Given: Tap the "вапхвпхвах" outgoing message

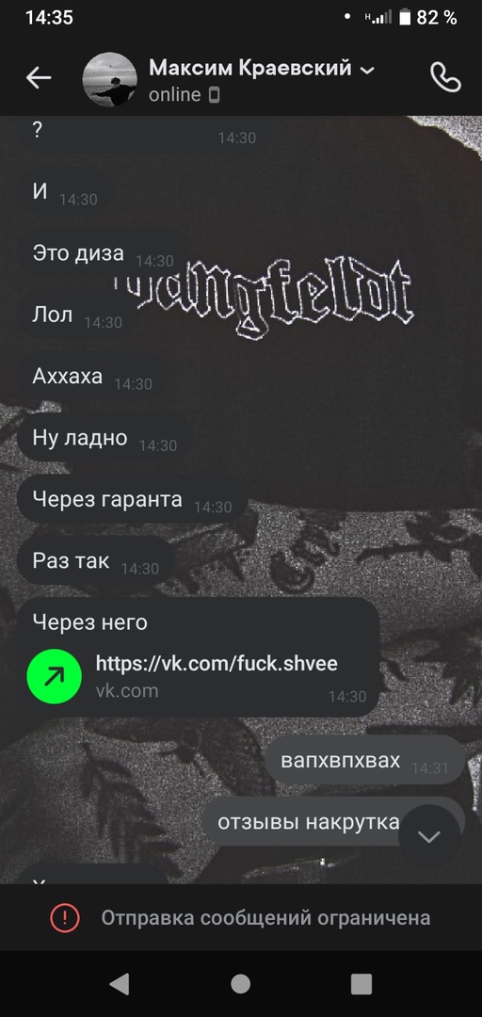Looking at the screenshot, I should (366, 760).
